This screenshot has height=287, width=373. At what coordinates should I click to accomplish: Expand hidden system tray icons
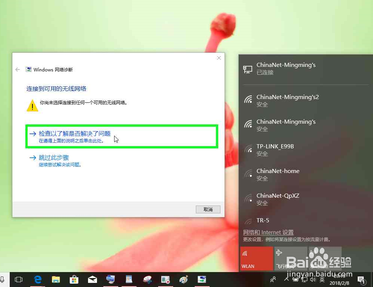coord(286,280)
